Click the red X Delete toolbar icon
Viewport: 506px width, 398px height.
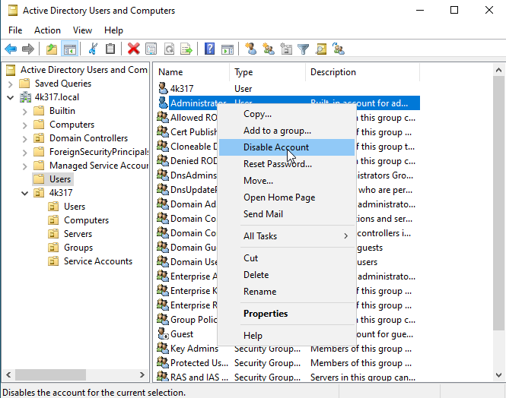click(x=134, y=49)
